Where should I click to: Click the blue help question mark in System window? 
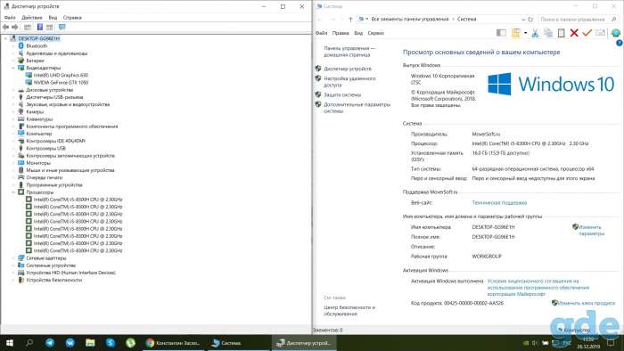620,43
